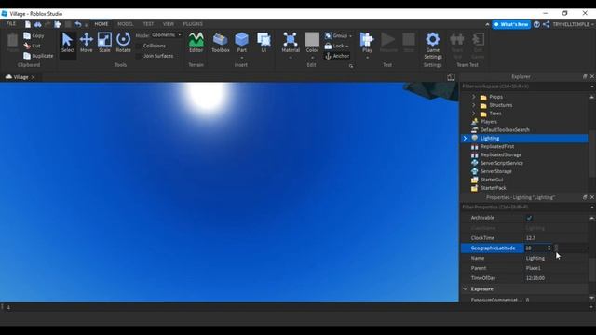Viewport: 596px width, 335px height.
Task: Click the Copy clipboard icon
Action: [x=27, y=35]
